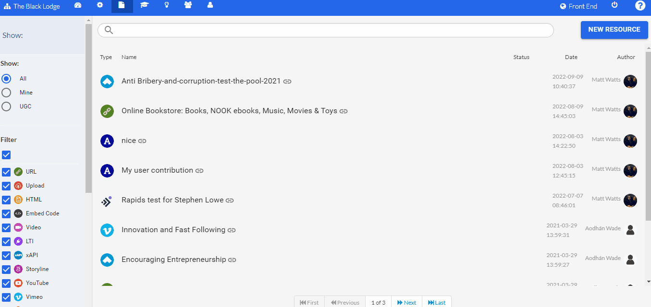Switch to the Front End view
This screenshot has width=651, height=307.
coord(578,6)
